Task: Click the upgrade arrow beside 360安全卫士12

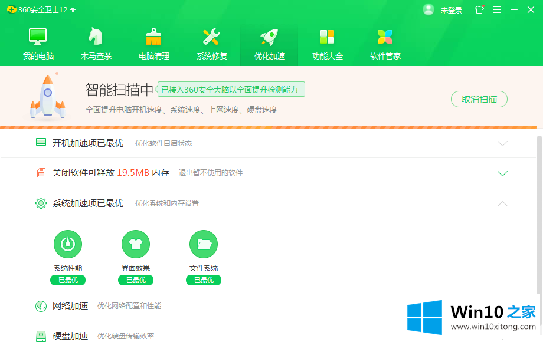Action: tap(73, 9)
